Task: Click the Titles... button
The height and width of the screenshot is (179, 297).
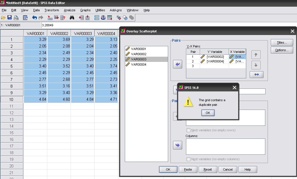Action: (282, 43)
